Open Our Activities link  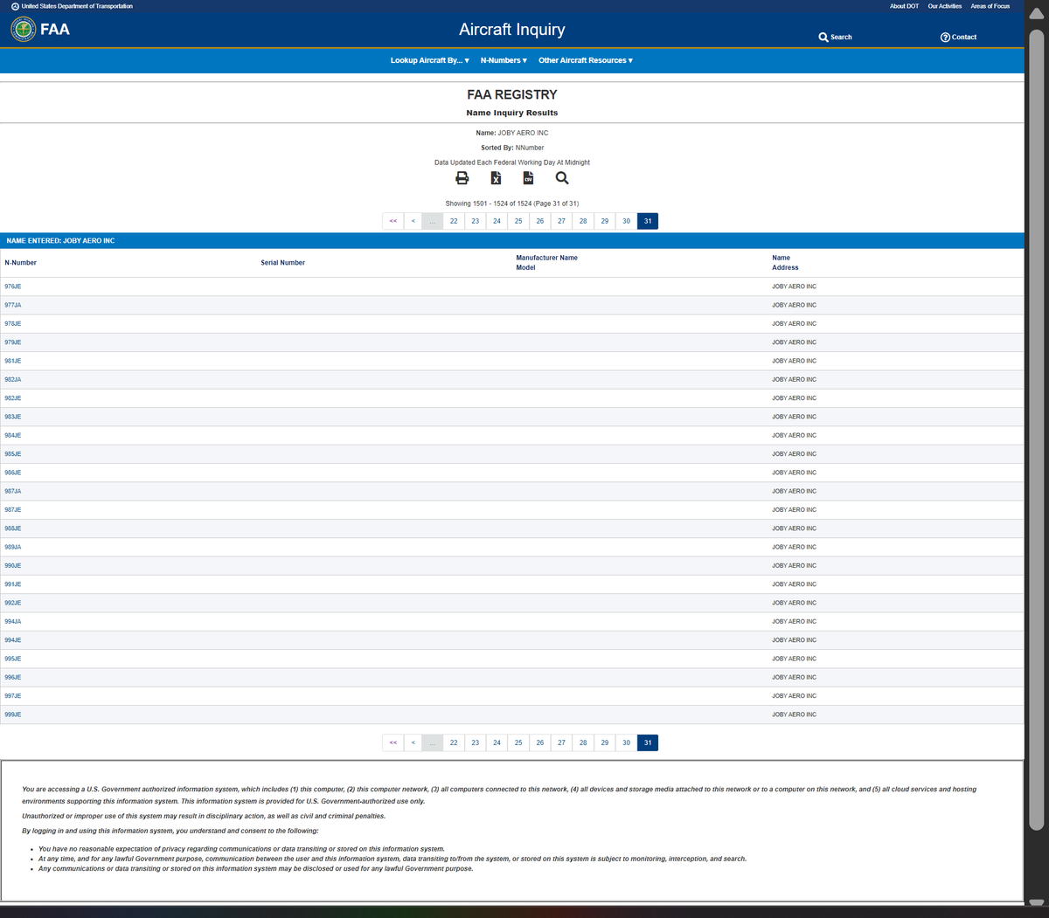[944, 6]
